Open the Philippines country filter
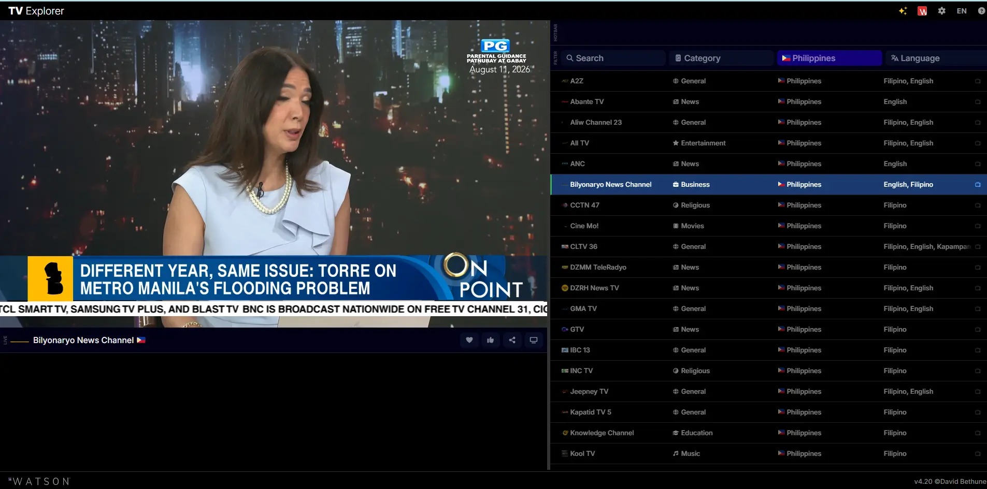Viewport: 987px width, 489px height. [829, 58]
